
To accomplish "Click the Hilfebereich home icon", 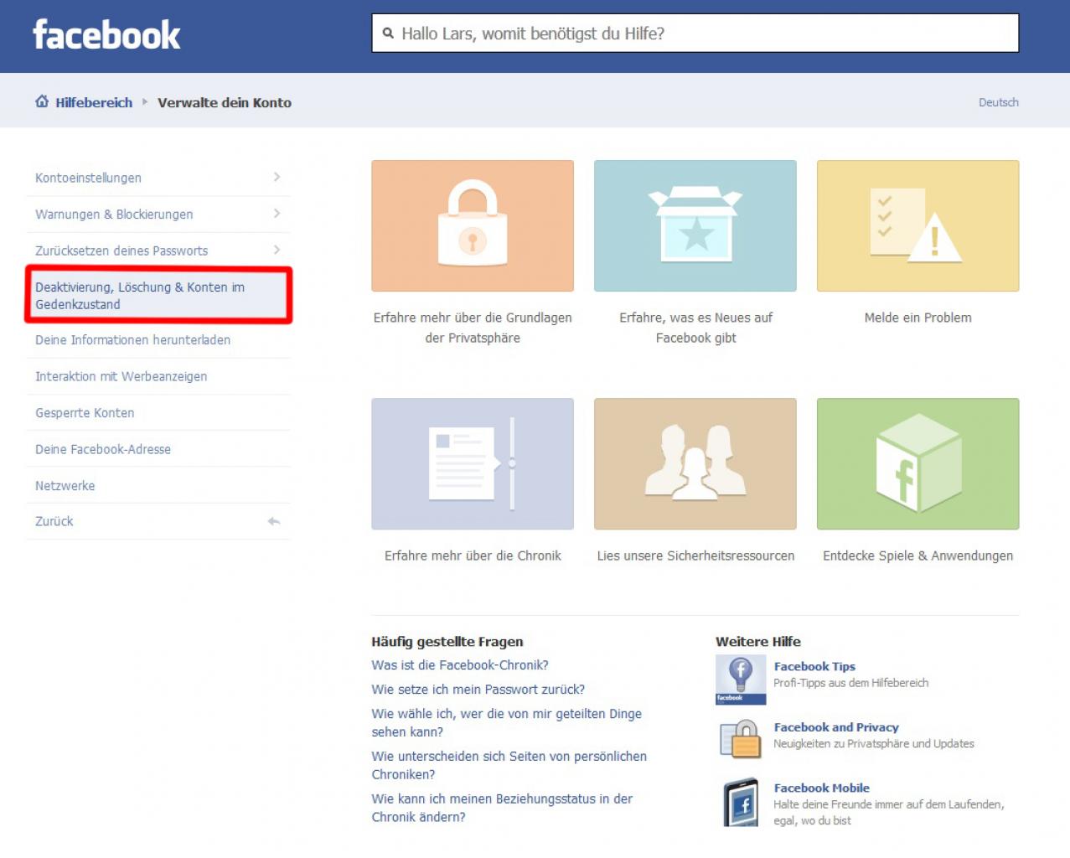I will click(42, 101).
